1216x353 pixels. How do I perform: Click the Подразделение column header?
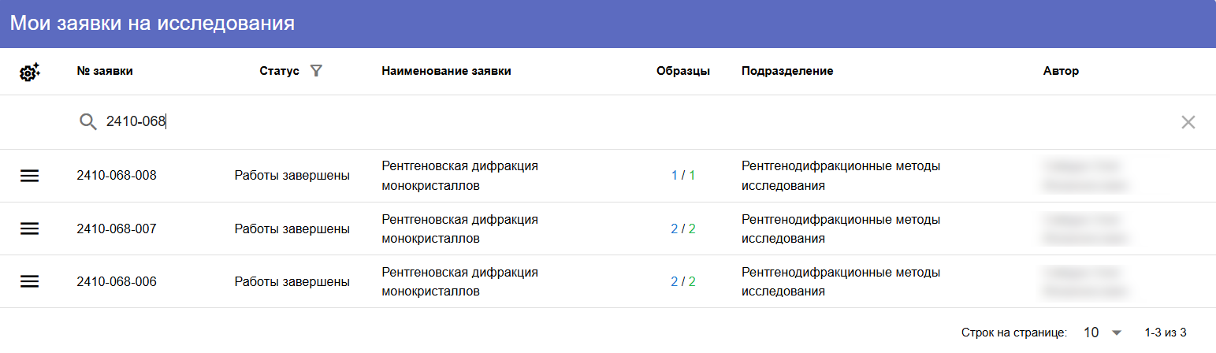click(x=787, y=71)
